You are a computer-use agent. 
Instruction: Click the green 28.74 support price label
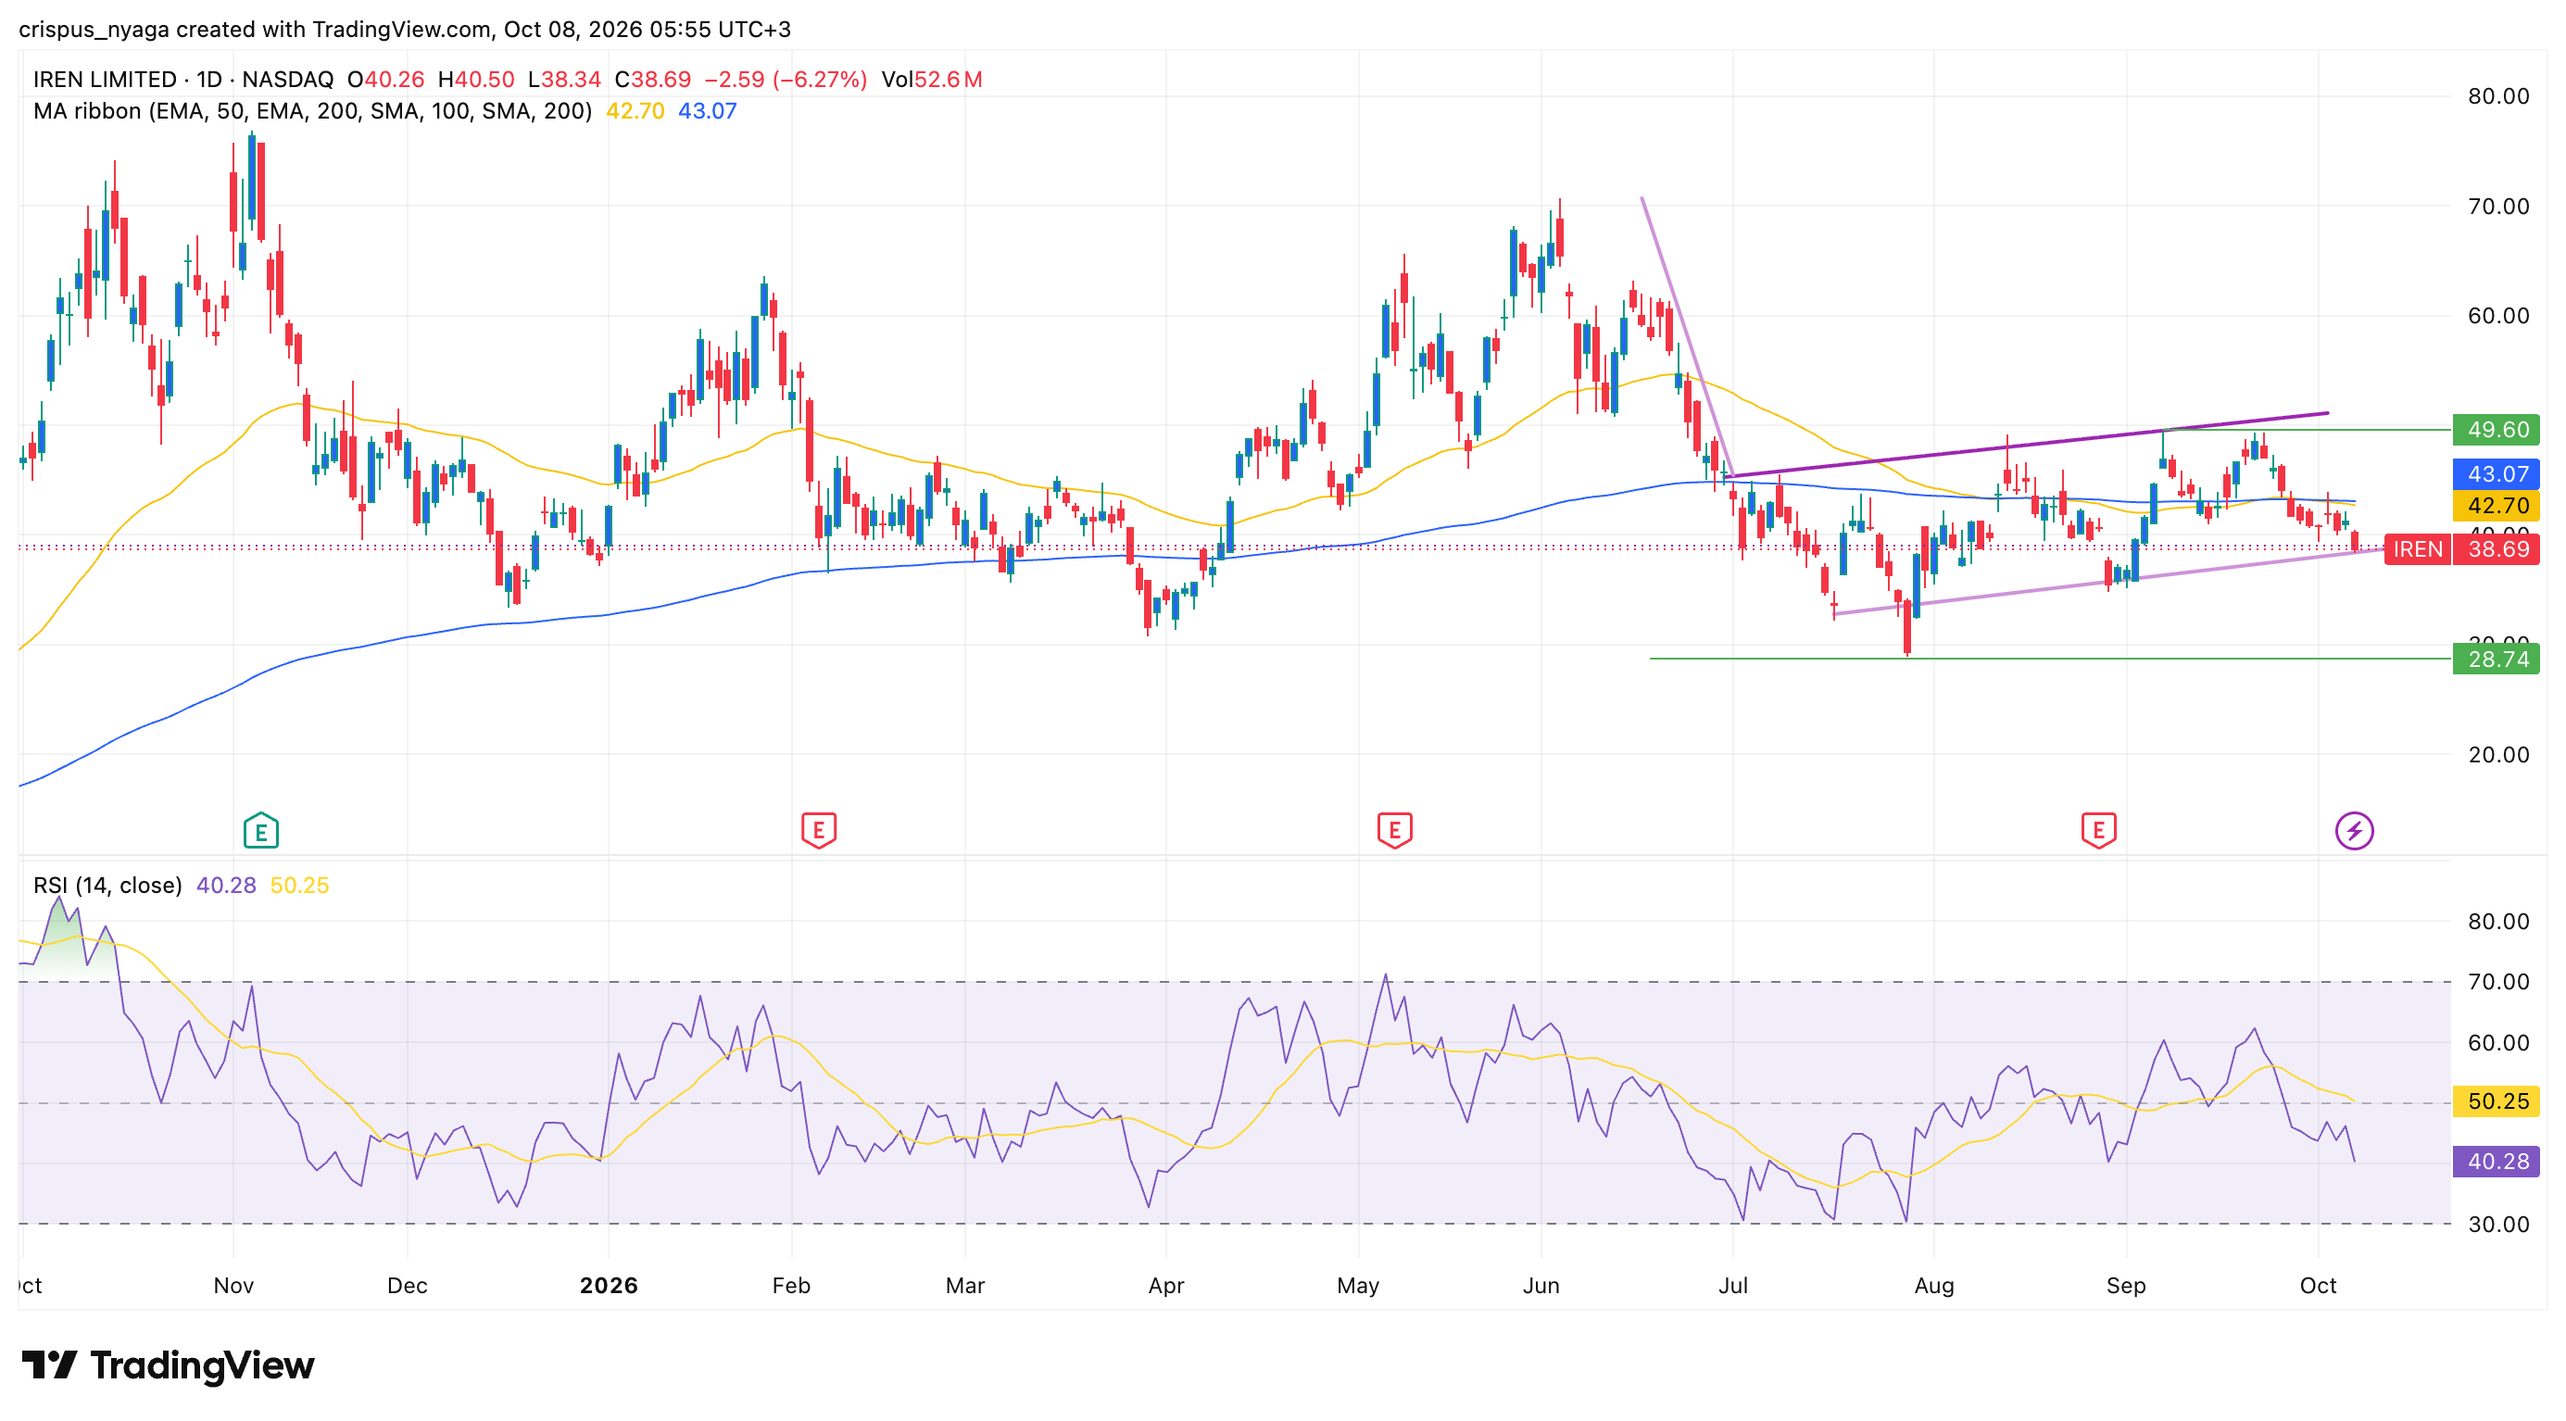[2497, 659]
